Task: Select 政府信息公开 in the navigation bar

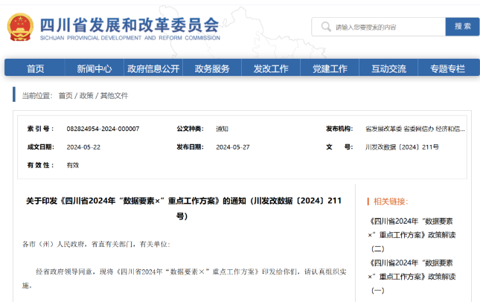Action: tap(153, 68)
